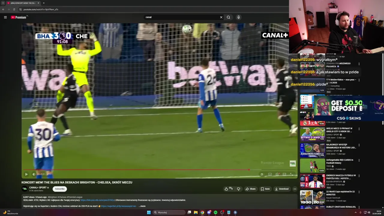Switch to Chrome on the taskbar
Screen dimensions: 384x216
click(x=202, y=212)
